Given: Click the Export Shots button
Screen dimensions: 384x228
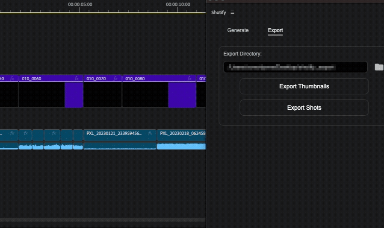Looking at the screenshot, I should click(304, 108).
